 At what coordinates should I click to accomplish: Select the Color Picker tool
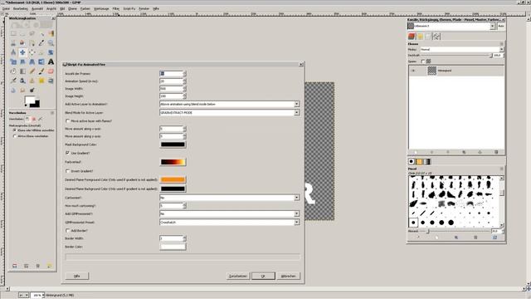(41, 43)
